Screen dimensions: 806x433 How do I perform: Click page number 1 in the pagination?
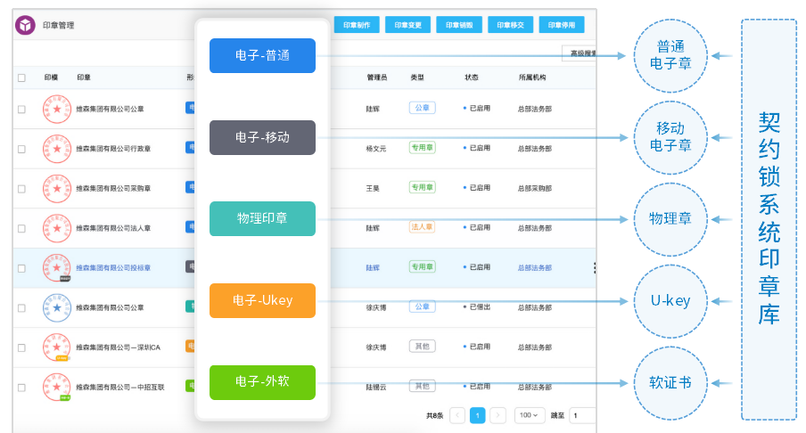478,415
